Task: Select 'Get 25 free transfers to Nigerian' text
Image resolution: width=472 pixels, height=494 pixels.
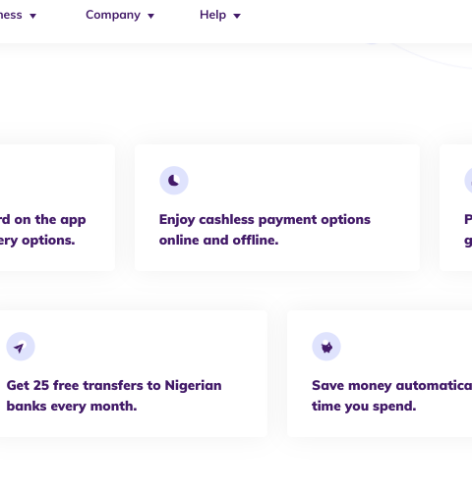Action: 114,385
